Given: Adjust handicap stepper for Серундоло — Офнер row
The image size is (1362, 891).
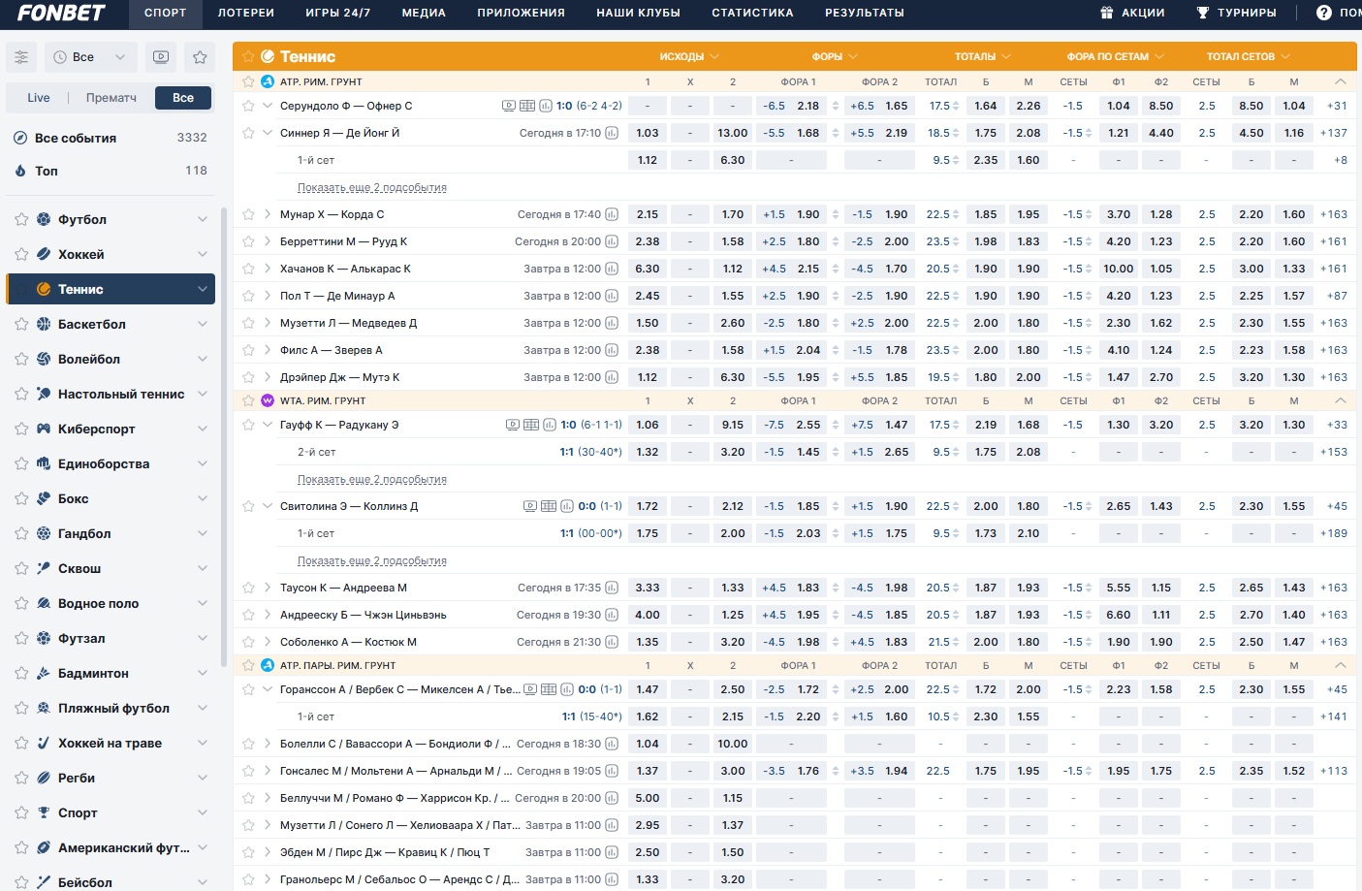Looking at the screenshot, I should pos(836,106).
